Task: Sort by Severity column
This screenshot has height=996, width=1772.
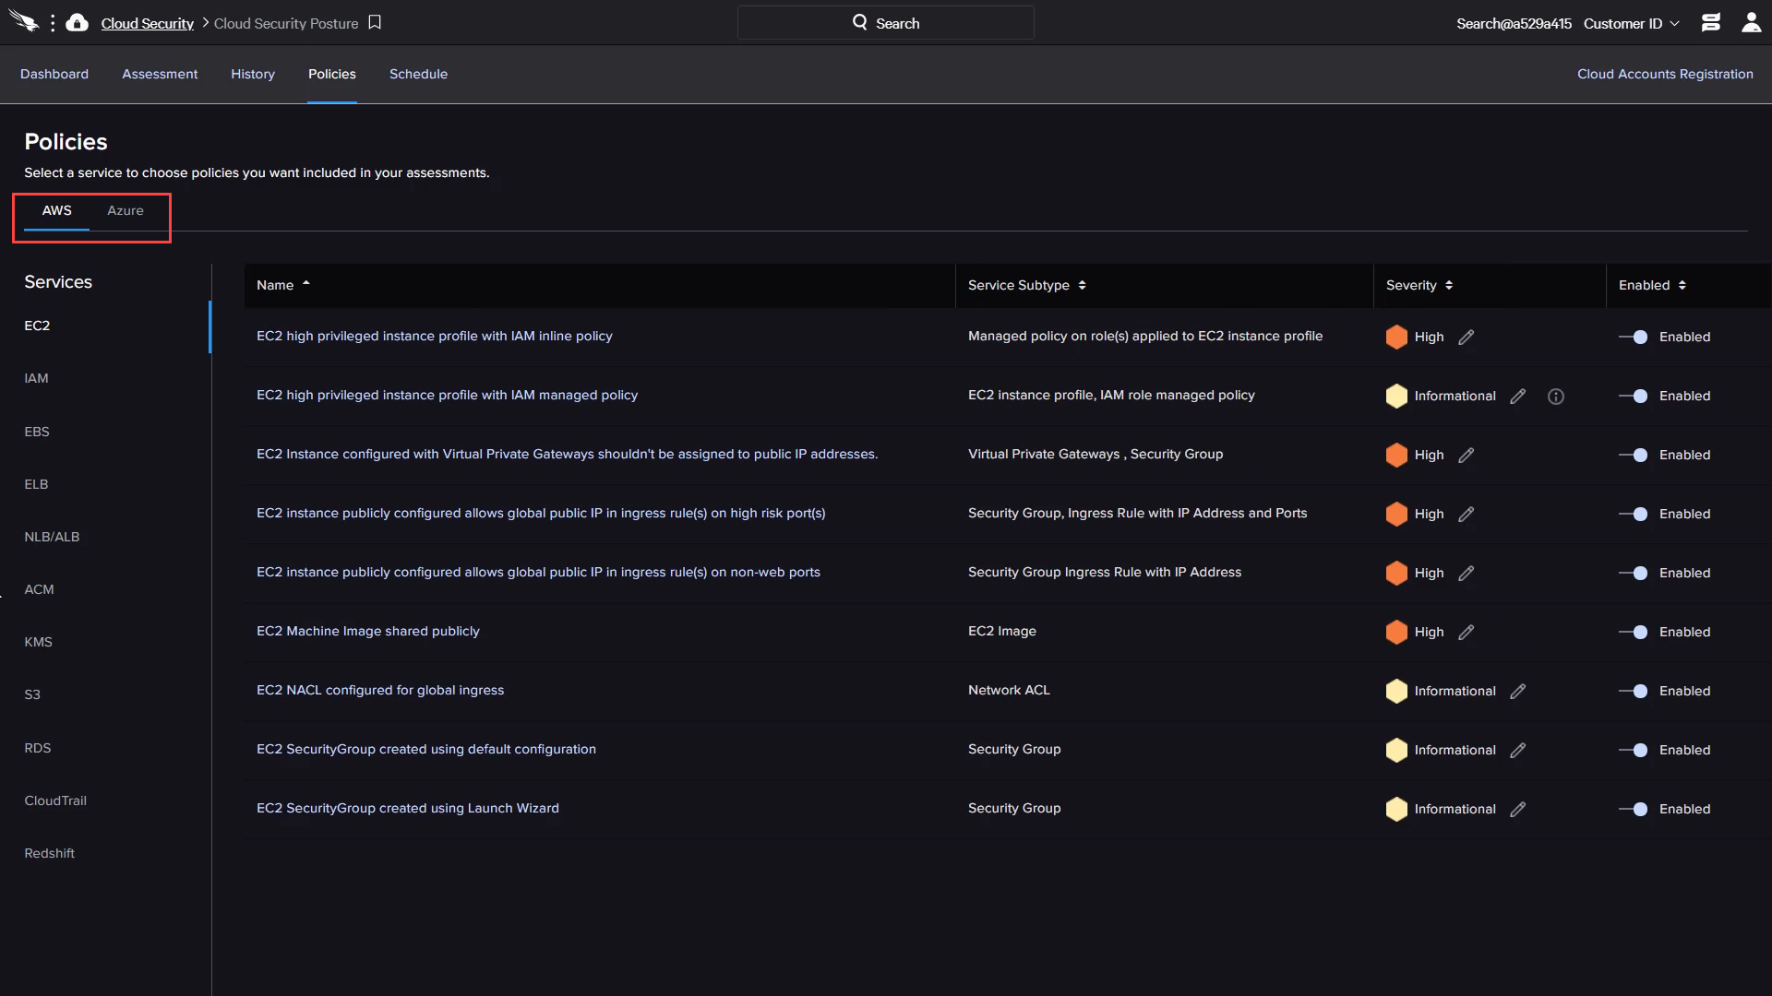Action: (1419, 285)
